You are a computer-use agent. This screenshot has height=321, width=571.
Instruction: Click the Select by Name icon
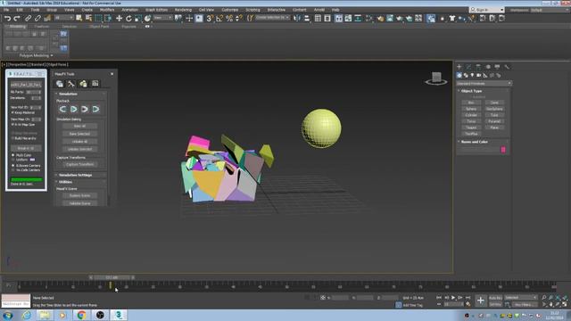point(88,18)
